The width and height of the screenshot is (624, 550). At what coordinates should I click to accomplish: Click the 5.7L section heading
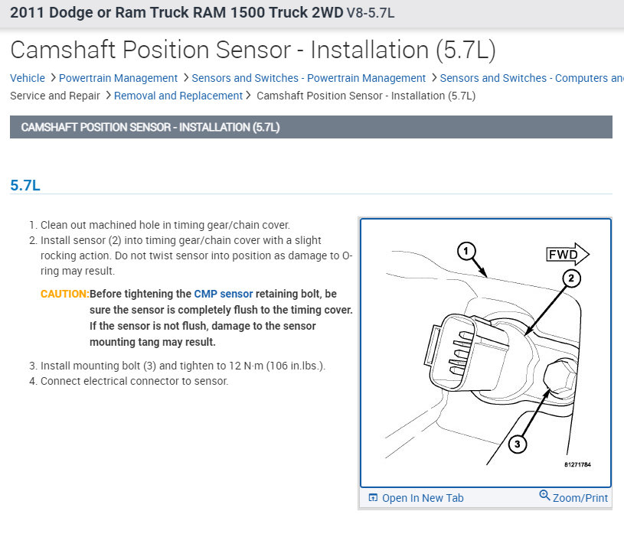click(x=25, y=185)
